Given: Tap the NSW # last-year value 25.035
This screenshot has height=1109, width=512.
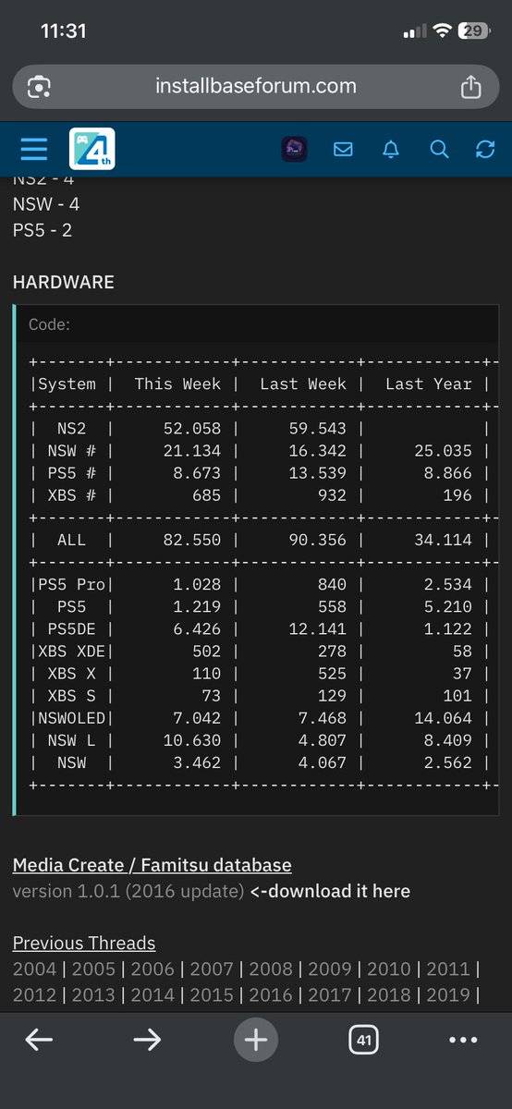Looking at the screenshot, I should coord(443,450).
